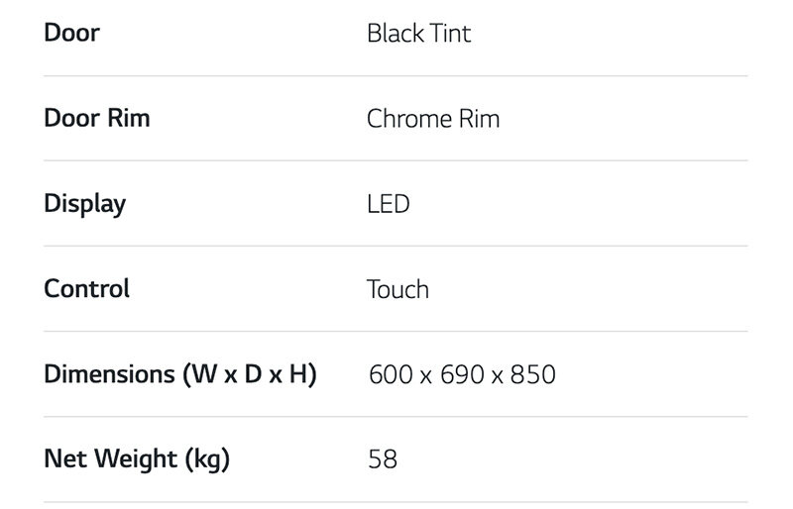
Task: Select the Touch control value
Action: click(x=397, y=289)
